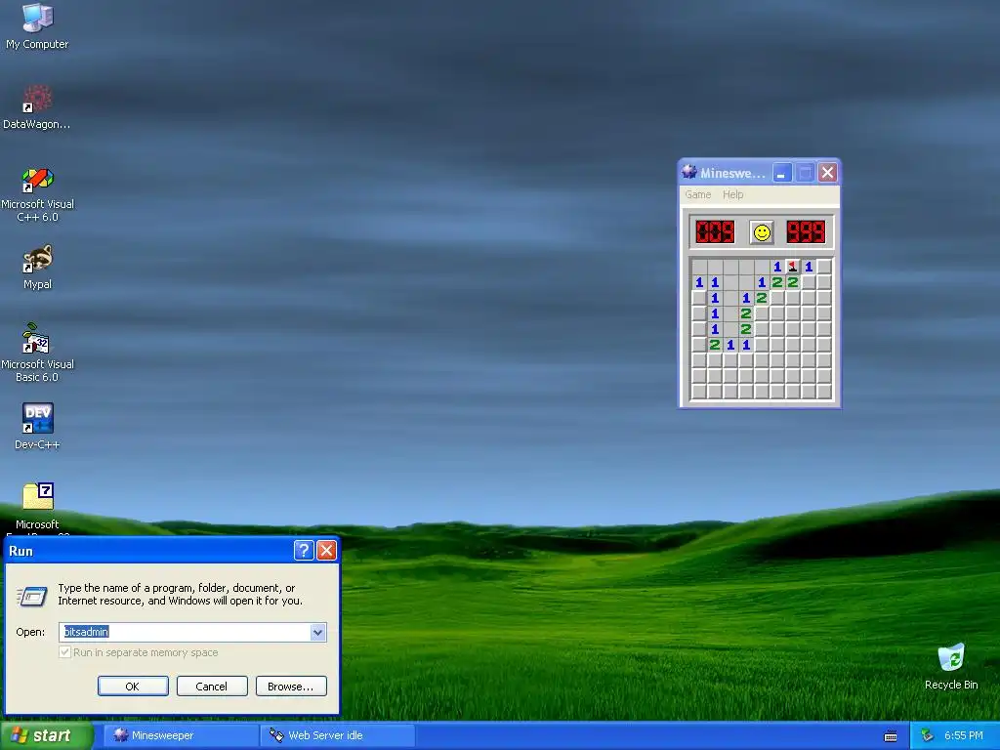Click the Minesweeper title bar mine icon
Image resolution: width=1000 pixels, height=750 pixels.
688,172
